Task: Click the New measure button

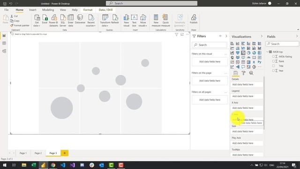Action: pyautogui.click(x=156, y=21)
